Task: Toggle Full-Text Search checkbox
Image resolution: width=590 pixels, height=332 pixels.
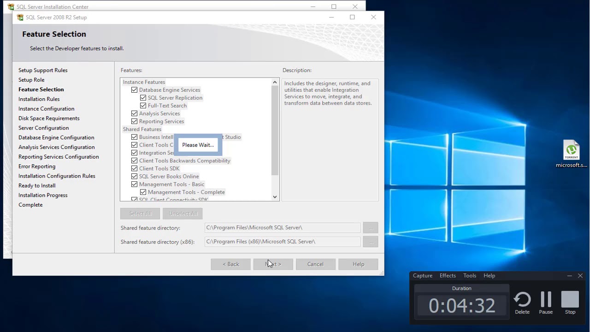Action: click(x=143, y=106)
